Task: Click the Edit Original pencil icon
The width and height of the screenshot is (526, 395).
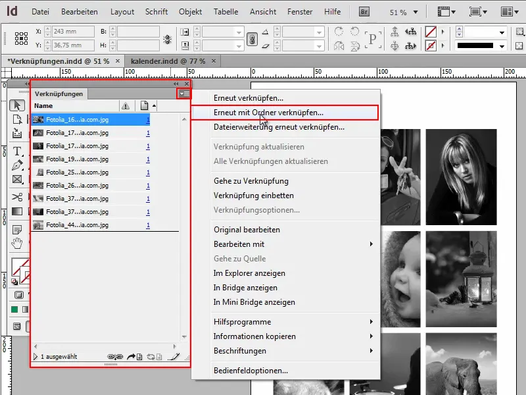Action: [x=174, y=357]
